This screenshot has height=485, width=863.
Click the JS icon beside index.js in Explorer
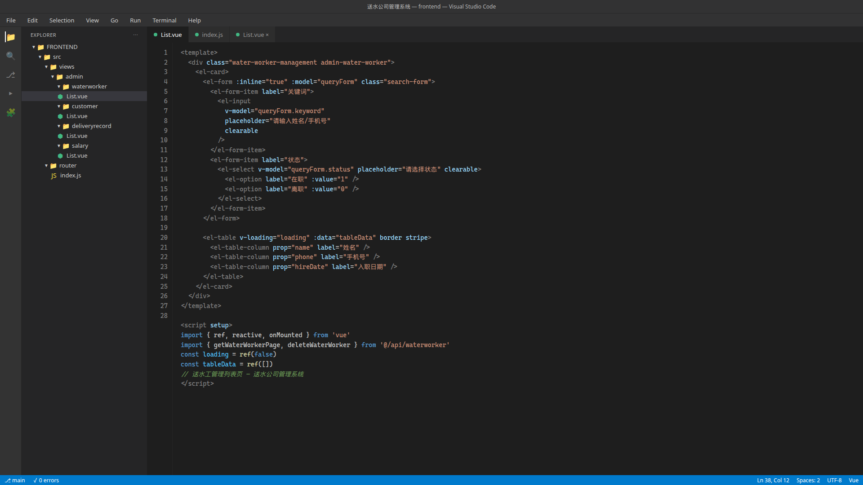[53, 176]
